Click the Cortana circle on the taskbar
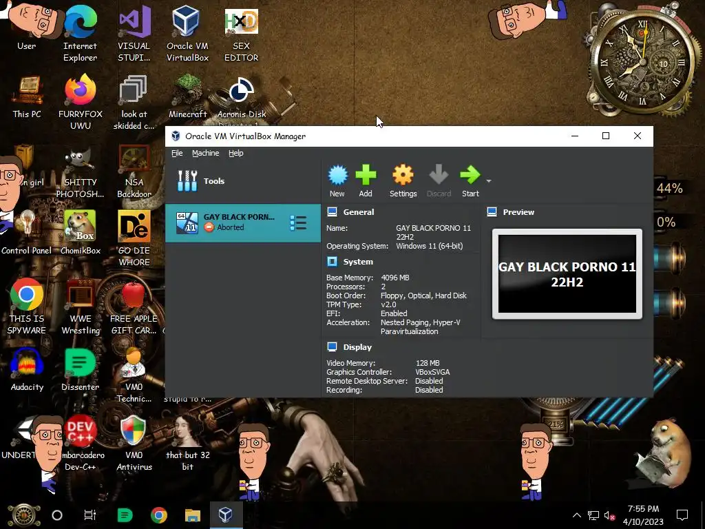The image size is (705, 529). click(x=57, y=515)
